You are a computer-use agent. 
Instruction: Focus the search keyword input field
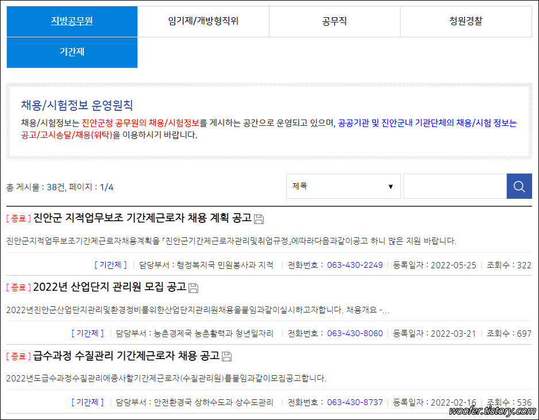455,186
